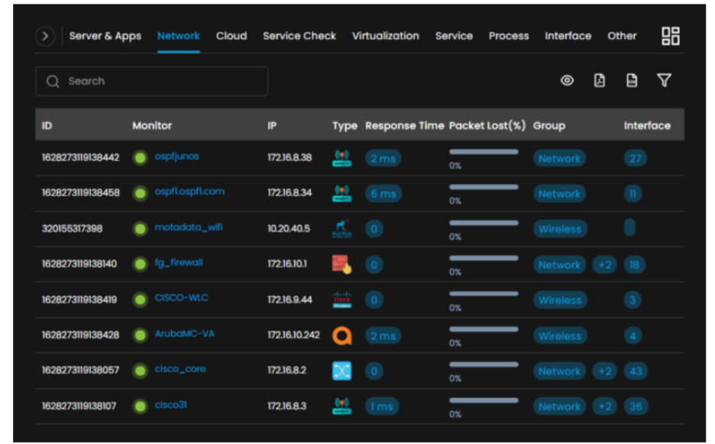Sort by IP column header
Screen dimensions: 715x444
272,126
